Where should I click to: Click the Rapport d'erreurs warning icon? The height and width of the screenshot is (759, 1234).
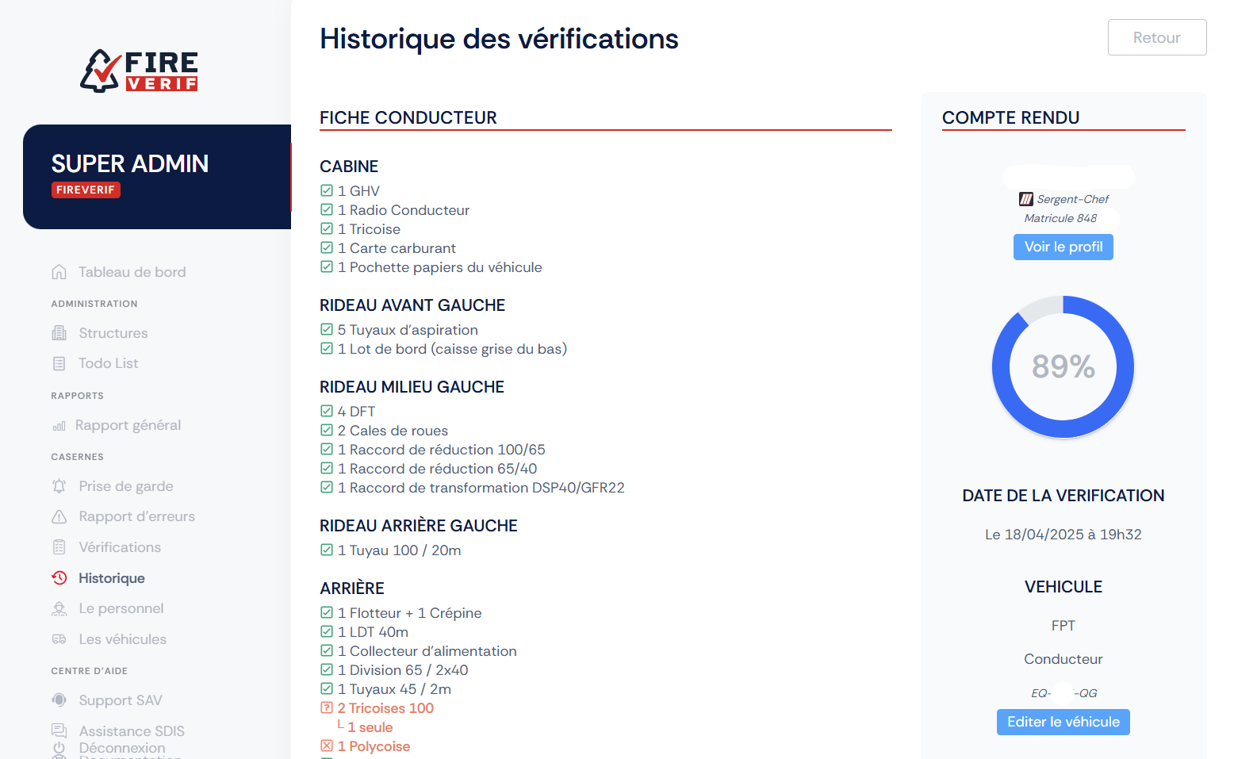59,517
